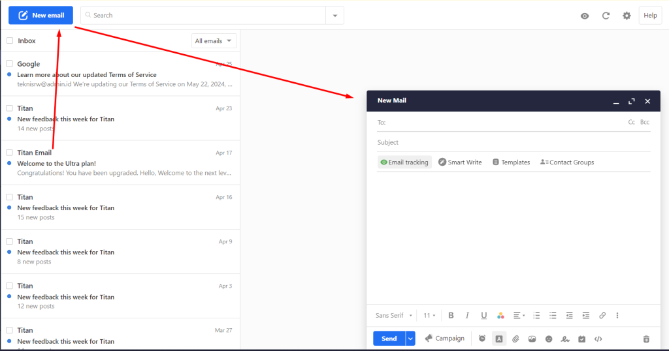Set a send-later reminder with the alarm clock icon
This screenshot has height=351, width=669.
coord(481,339)
